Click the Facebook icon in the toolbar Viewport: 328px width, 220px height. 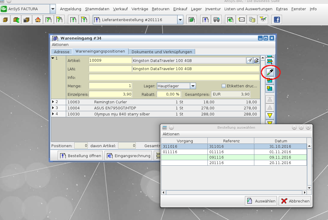click(x=277, y=20)
